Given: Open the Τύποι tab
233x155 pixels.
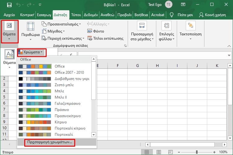Looking at the screenshot, I should pyautogui.click(x=76, y=15).
